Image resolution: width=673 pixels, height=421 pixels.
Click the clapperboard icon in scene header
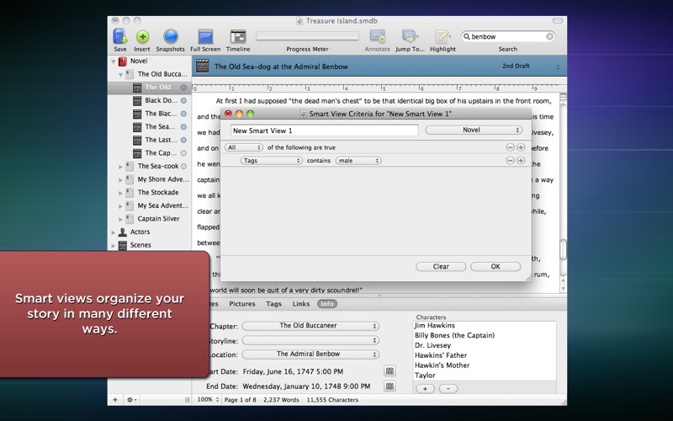[x=202, y=67]
